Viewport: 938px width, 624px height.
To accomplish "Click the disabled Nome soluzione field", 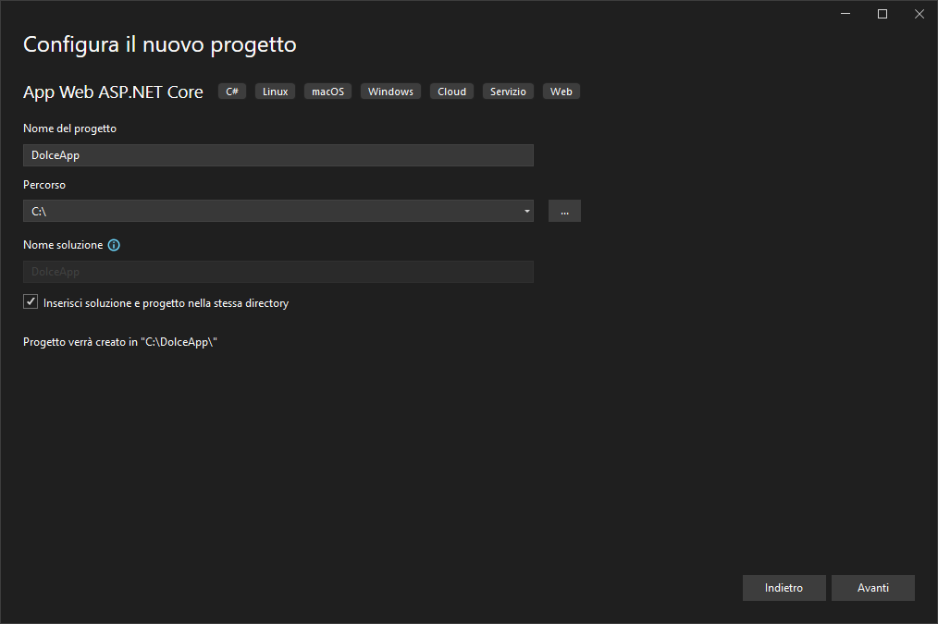I will pyautogui.click(x=278, y=272).
